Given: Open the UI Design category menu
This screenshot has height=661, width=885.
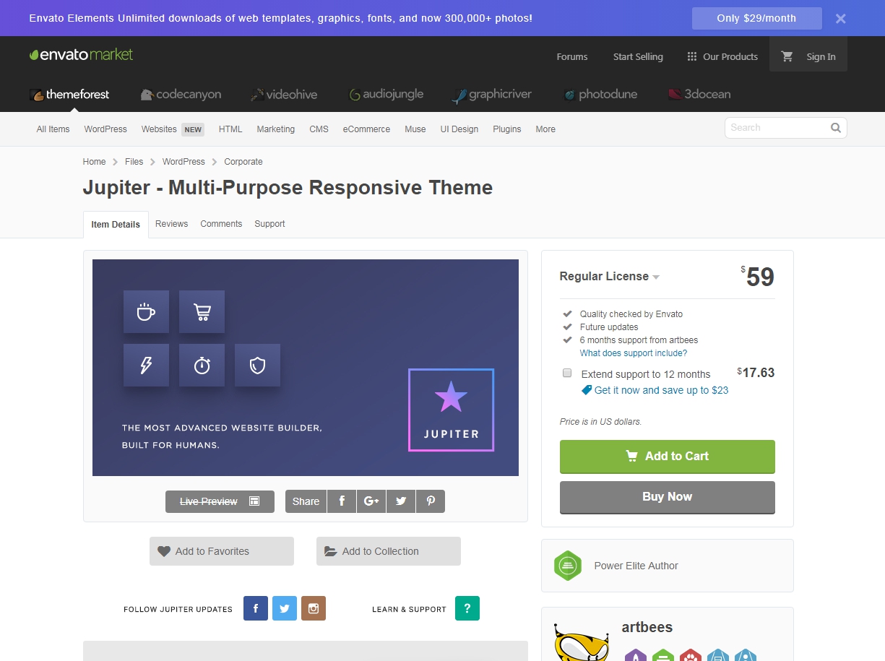Looking at the screenshot, I should click(459, 129).
